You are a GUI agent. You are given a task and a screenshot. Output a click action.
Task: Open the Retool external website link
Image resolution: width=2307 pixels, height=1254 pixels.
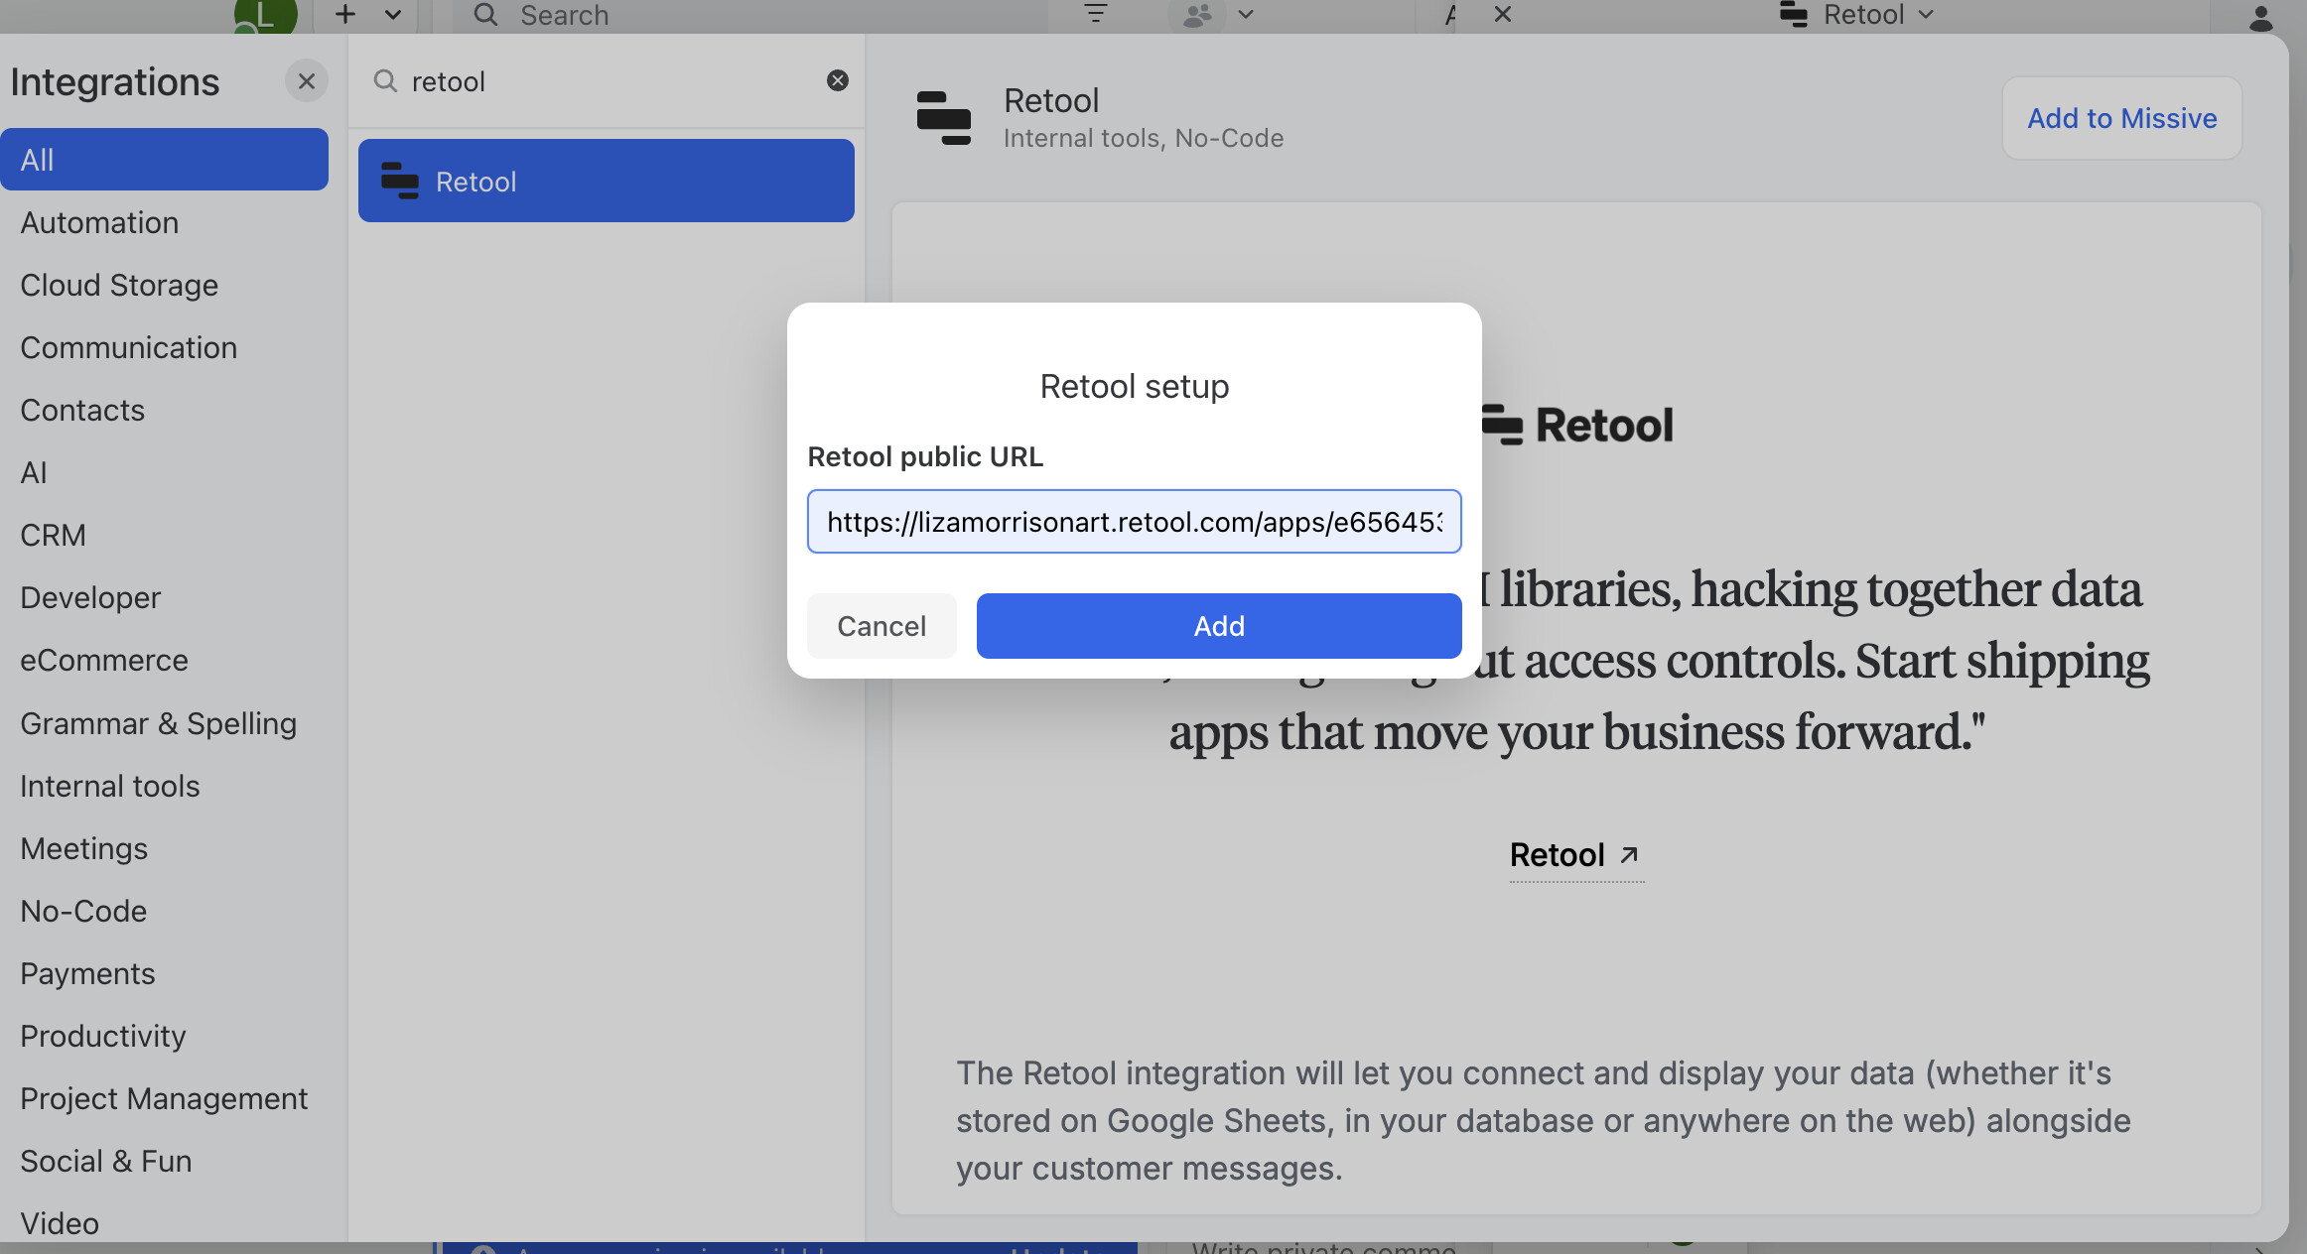(1574, 855)
